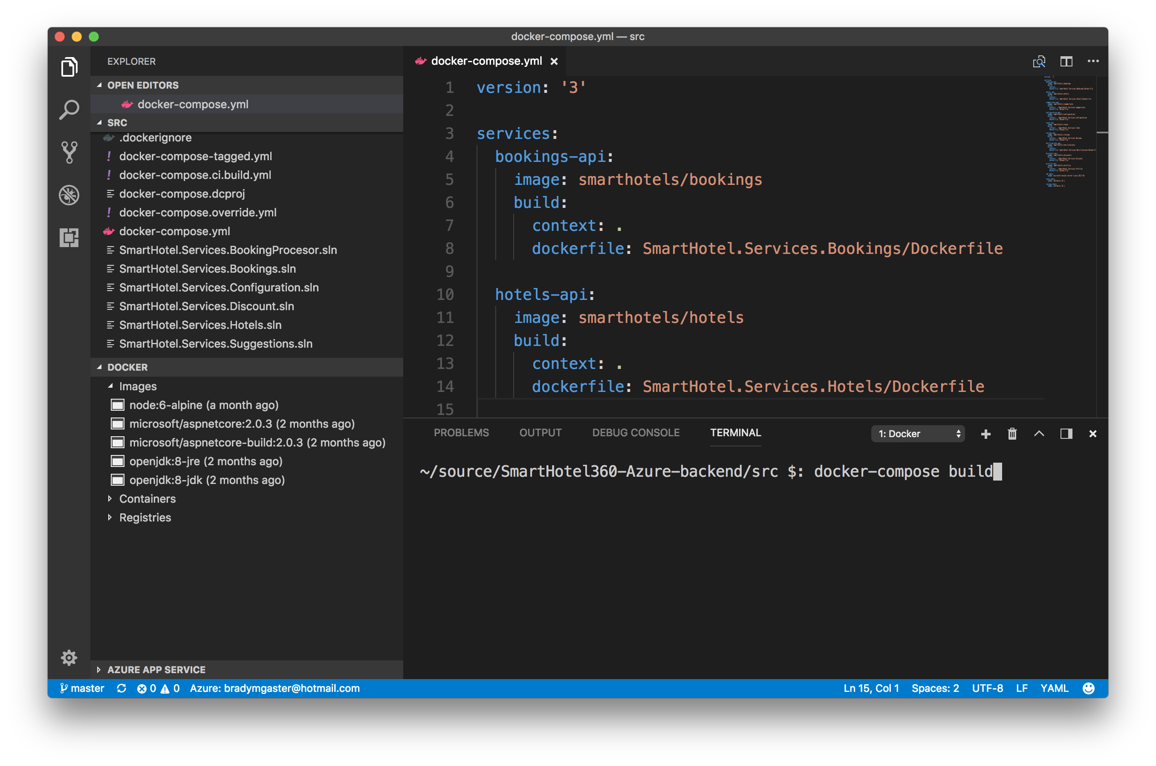
Task: Add a new terminal with plus icon
Action: 985,434
